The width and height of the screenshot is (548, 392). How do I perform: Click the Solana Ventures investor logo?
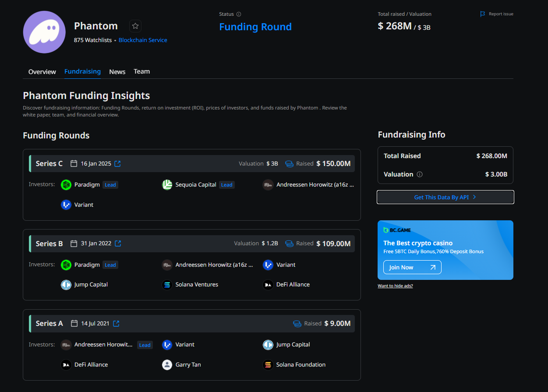click(x=167, y=284)
